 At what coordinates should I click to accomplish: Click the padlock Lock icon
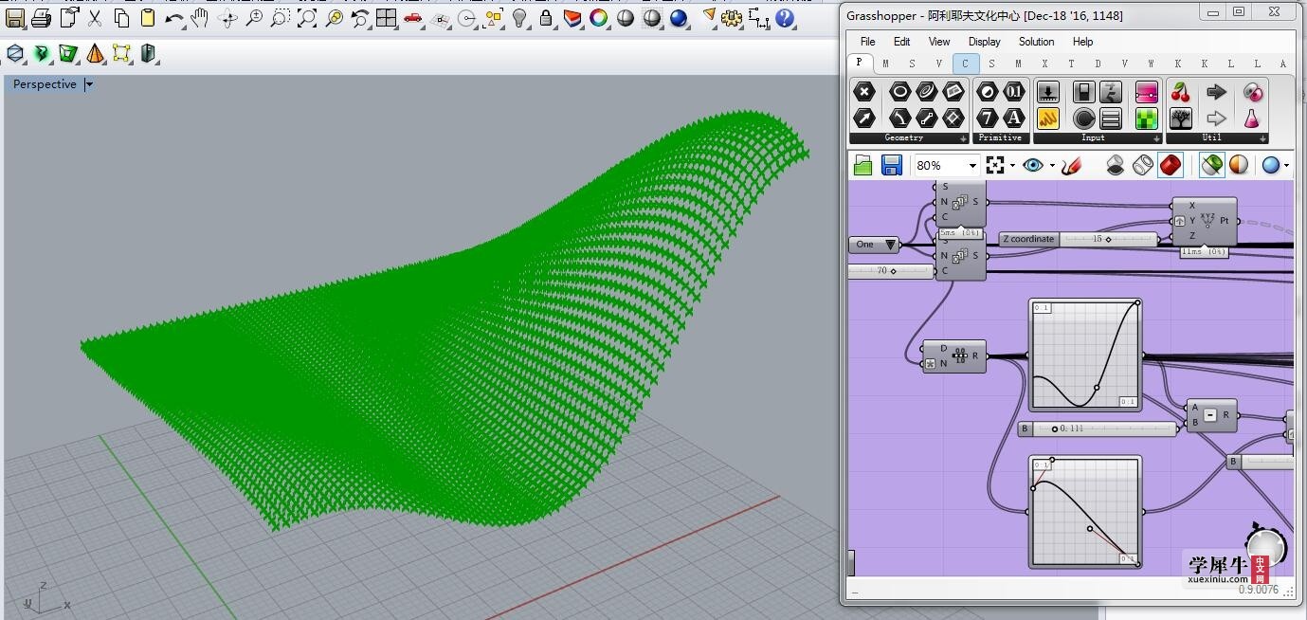click(546, 17)
